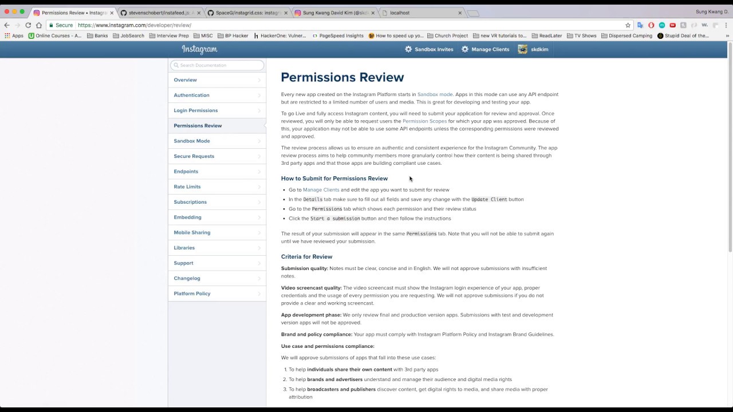Open Manage Clients in the header
This screenshot has height=412, width=733.
(485, 49)
